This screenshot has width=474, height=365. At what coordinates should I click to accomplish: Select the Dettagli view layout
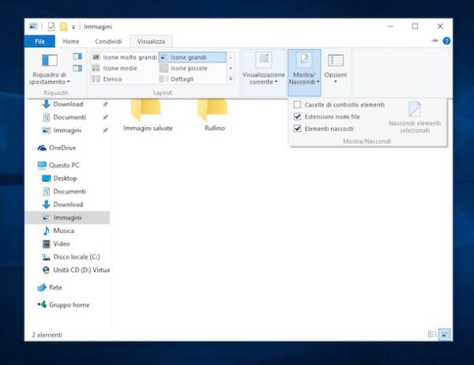(181, 79)
